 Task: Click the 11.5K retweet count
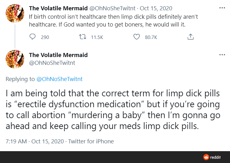[97, 37]
